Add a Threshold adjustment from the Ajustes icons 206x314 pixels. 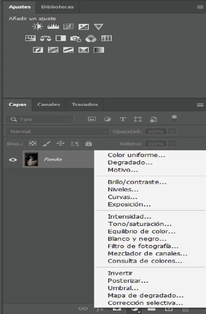[68, 50]
